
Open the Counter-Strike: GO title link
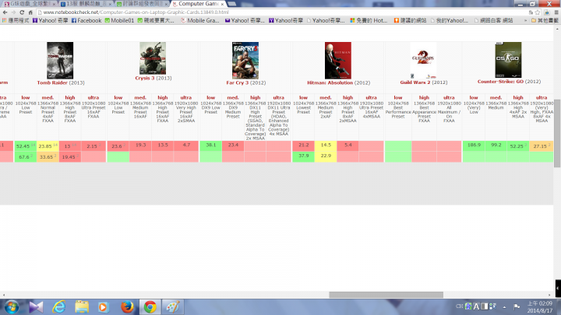[500, 82]
